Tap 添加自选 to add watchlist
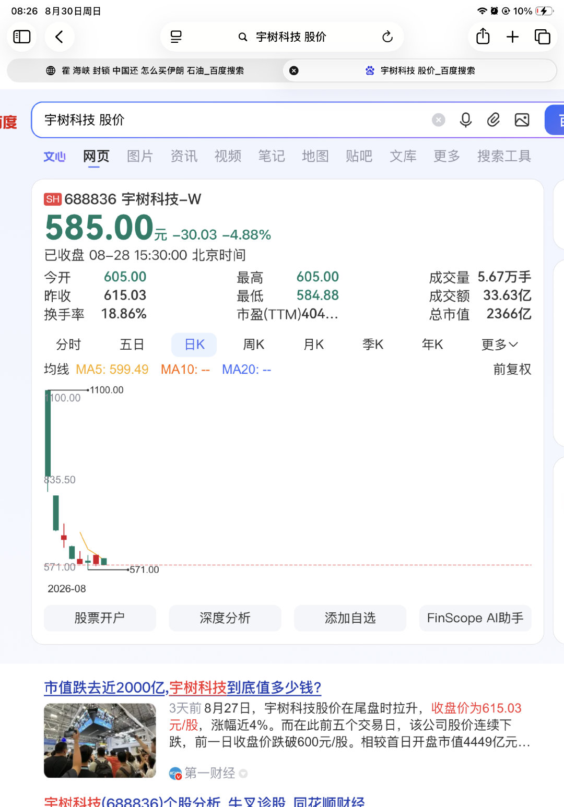Viewport: 564px width, 807px height. click(x=350, y=618)
